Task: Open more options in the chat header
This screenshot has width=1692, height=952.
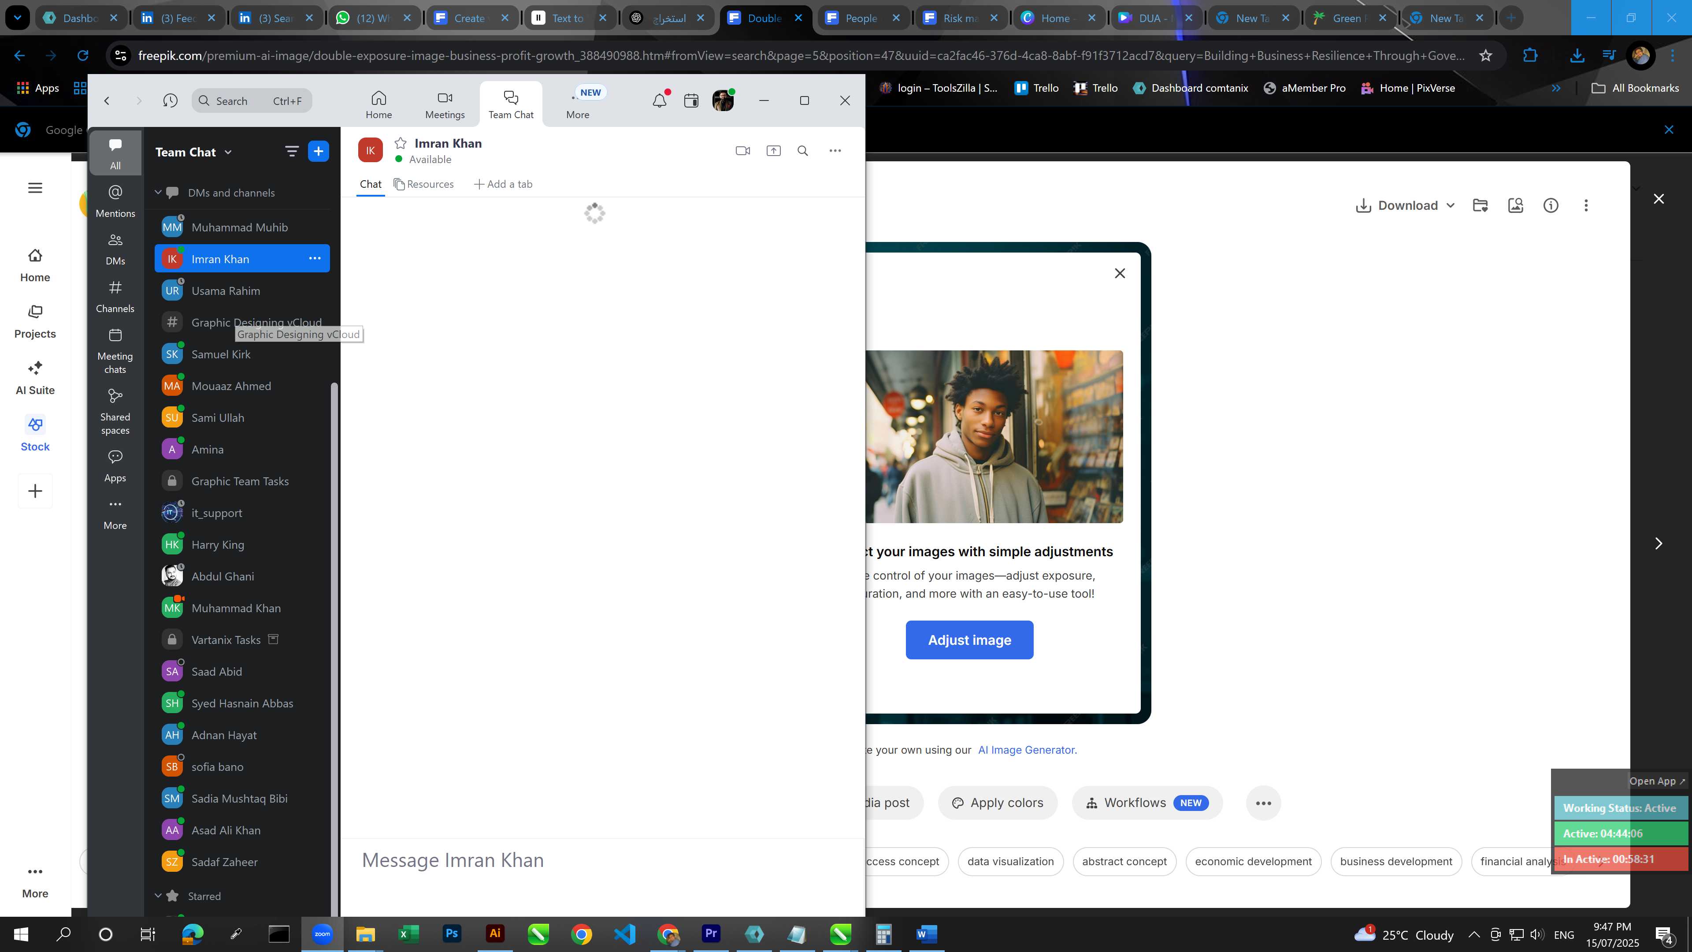Action: (835, 151)
